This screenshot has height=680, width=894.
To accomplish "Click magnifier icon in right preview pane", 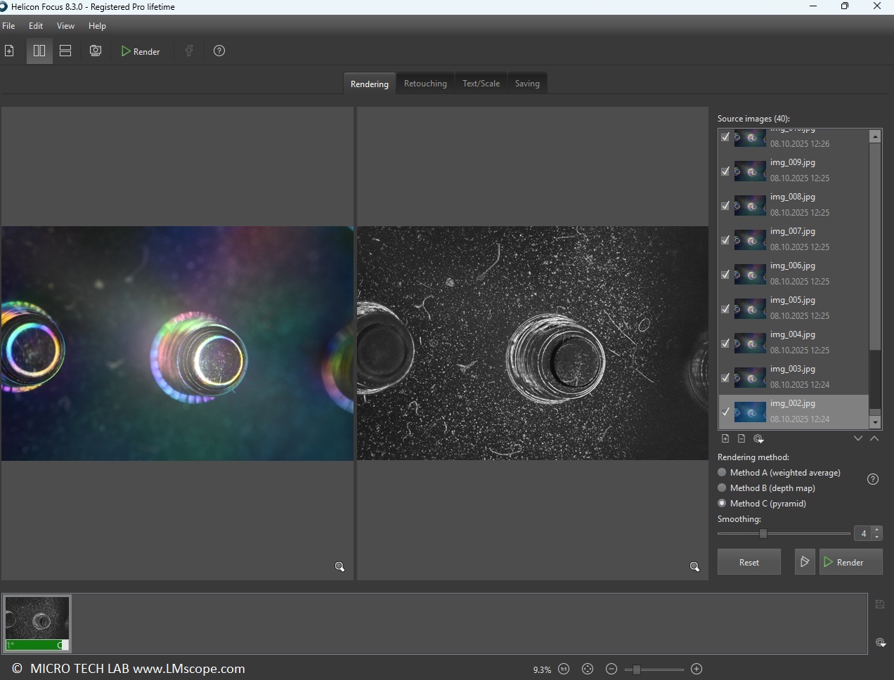I will tap(694, 567).
